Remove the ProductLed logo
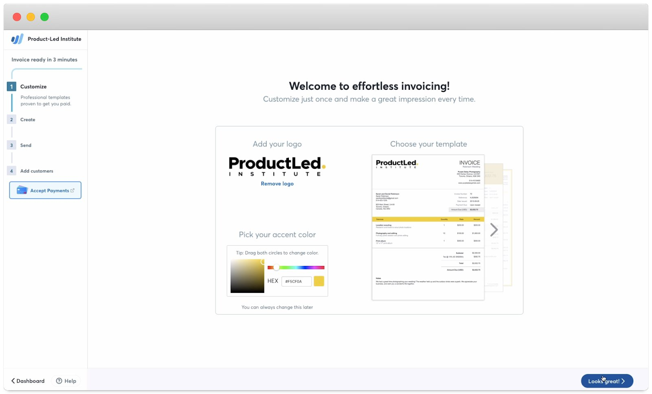The width and height of the screenshot is (652, 394). coord(277,184)
